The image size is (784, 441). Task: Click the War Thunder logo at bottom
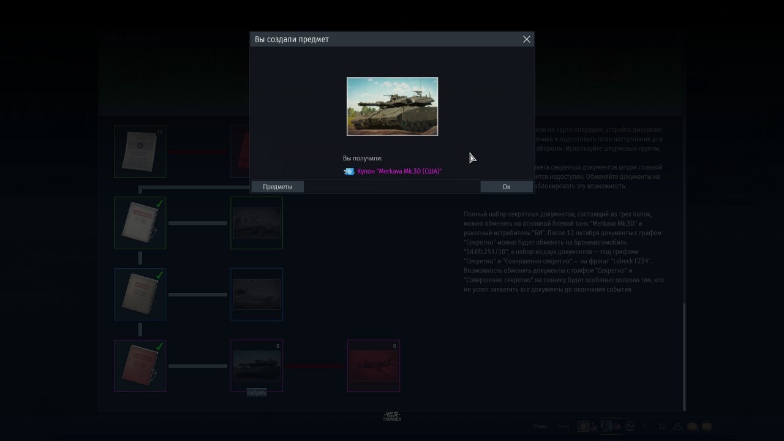click(x=392, y=417)
